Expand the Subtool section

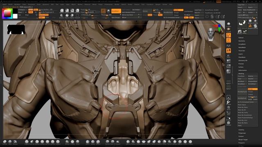tap(241, 38)
